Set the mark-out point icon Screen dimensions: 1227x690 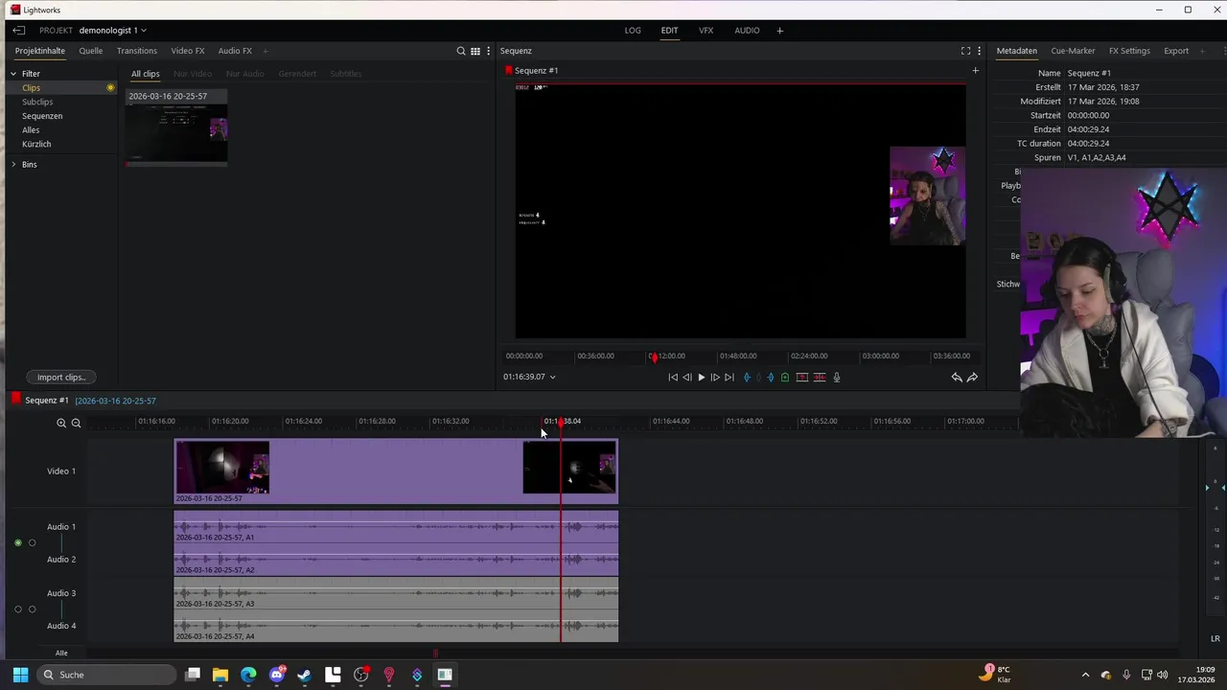[x=771, y=378]
